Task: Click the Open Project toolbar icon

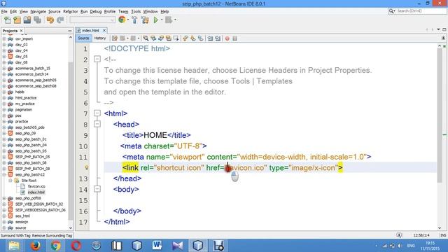Action: [x=27, y=20]
